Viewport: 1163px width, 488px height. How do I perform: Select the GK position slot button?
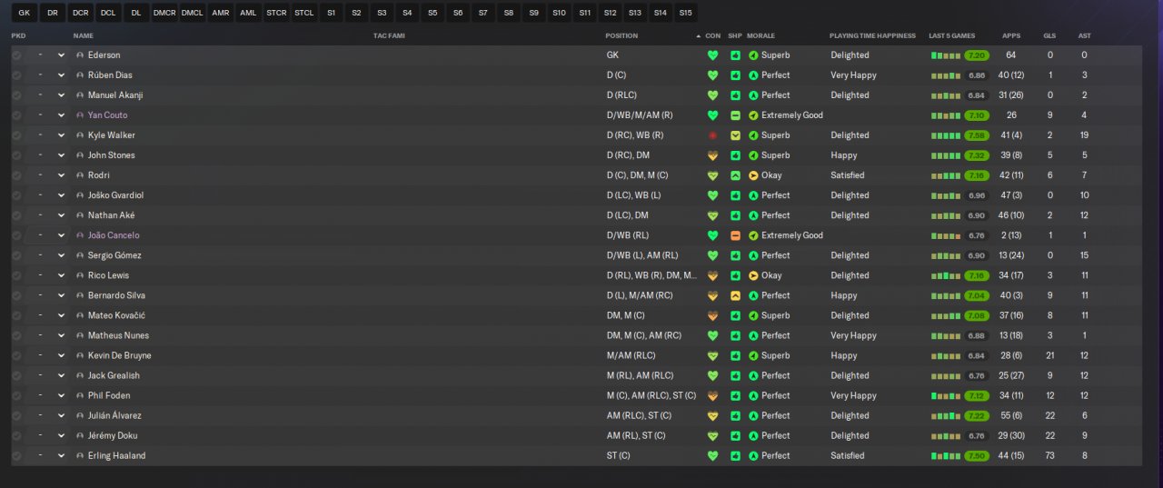(x=25, y=13)
